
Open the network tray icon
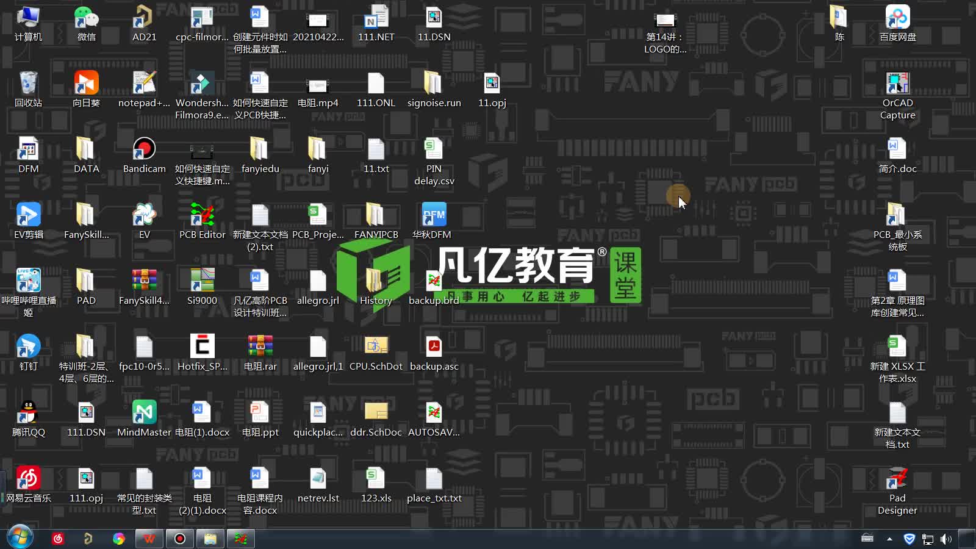pyautogui.click(x=928, y=539)
